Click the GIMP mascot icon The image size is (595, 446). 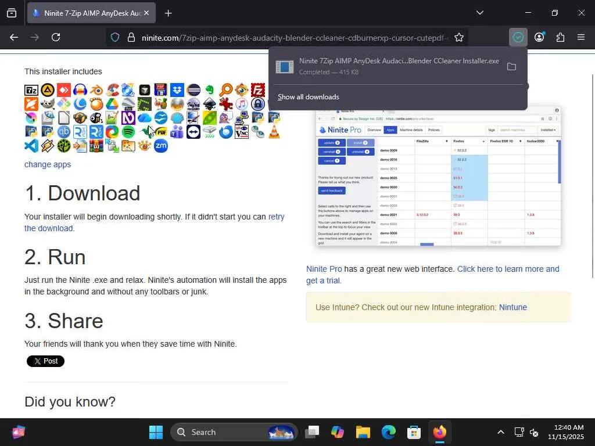click(48, 103)
